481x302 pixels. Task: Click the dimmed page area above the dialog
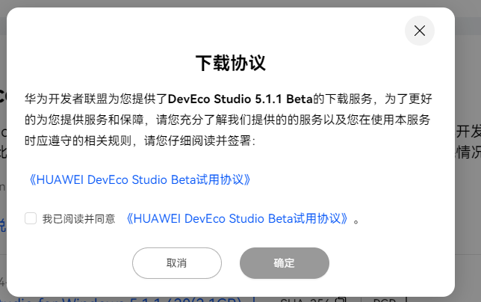[241, 3]
